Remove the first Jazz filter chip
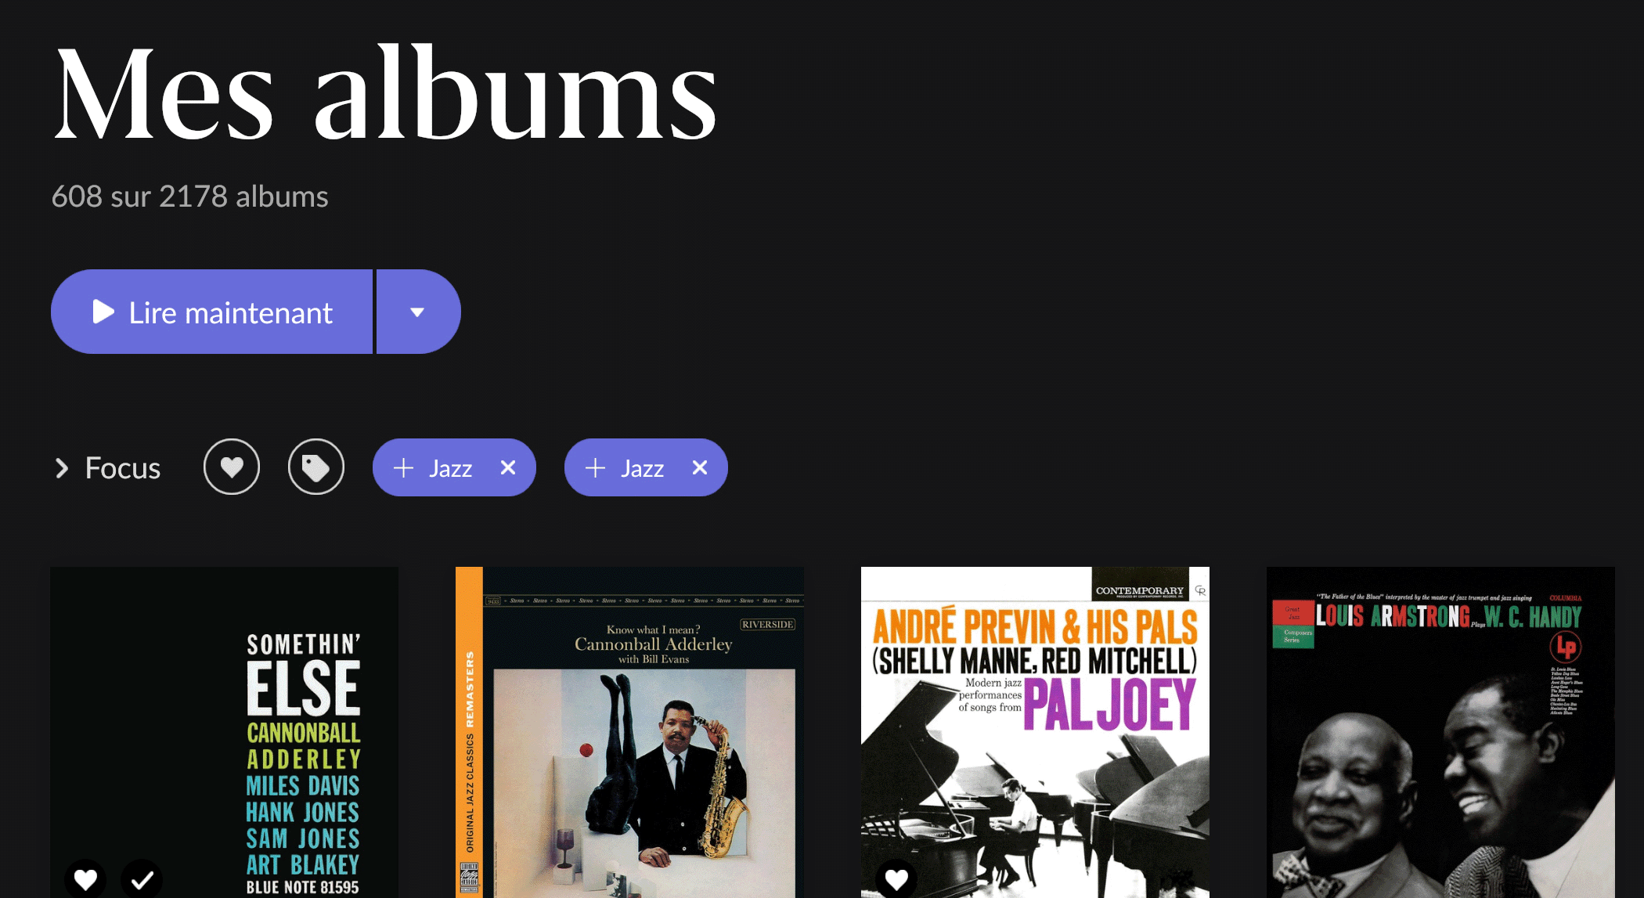Image resolution: width=1644 pixels, height=898 pixels. pyautogui.click(x=508, y=467)
